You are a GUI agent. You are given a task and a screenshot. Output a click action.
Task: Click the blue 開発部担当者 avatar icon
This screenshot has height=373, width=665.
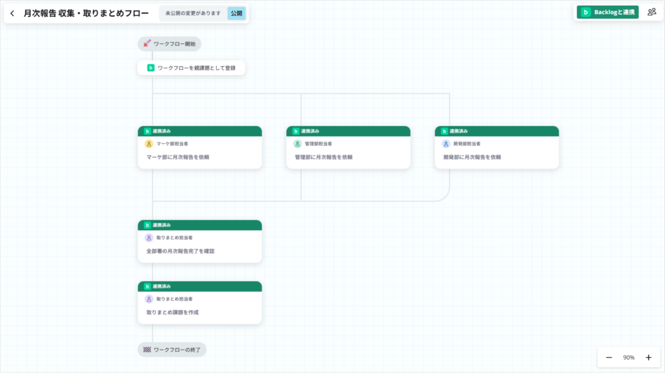pos(446,144)
